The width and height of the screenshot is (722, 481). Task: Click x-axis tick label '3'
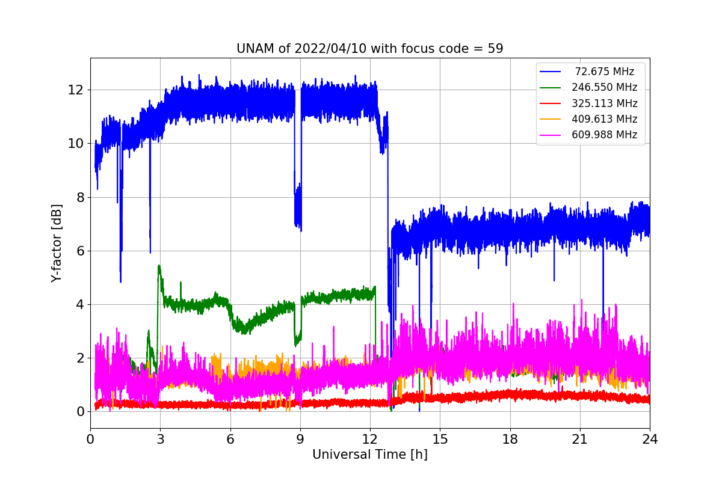(160, 440)
